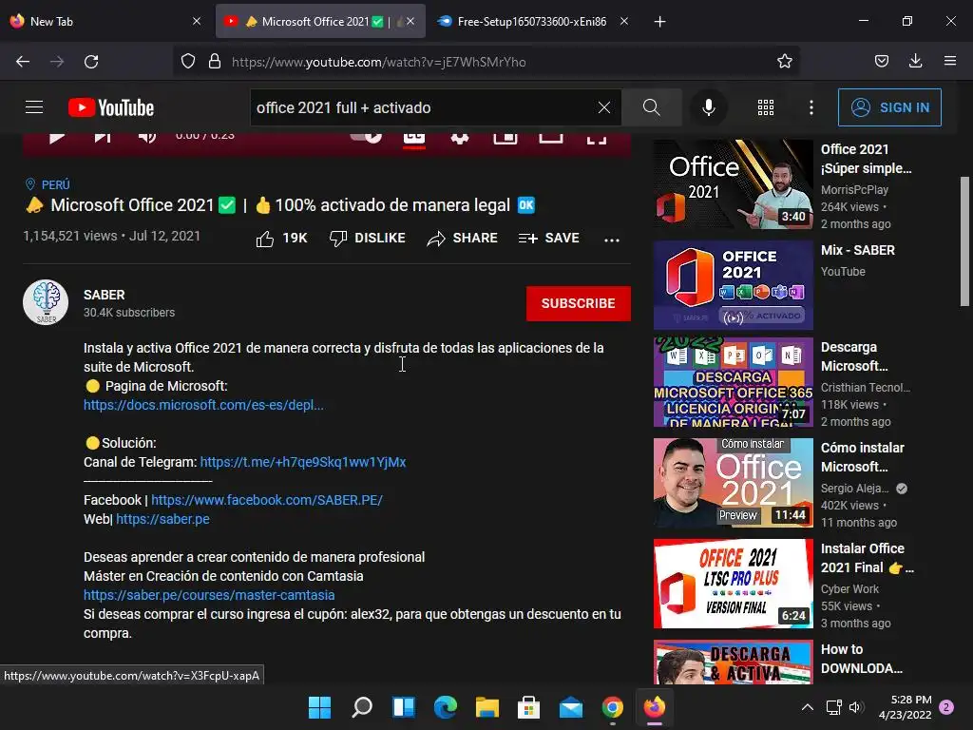Open Office 2021 LTSC Pro Plus thumbnail
This screenshot has width=973, height=730.
click(x=733, y=584)
